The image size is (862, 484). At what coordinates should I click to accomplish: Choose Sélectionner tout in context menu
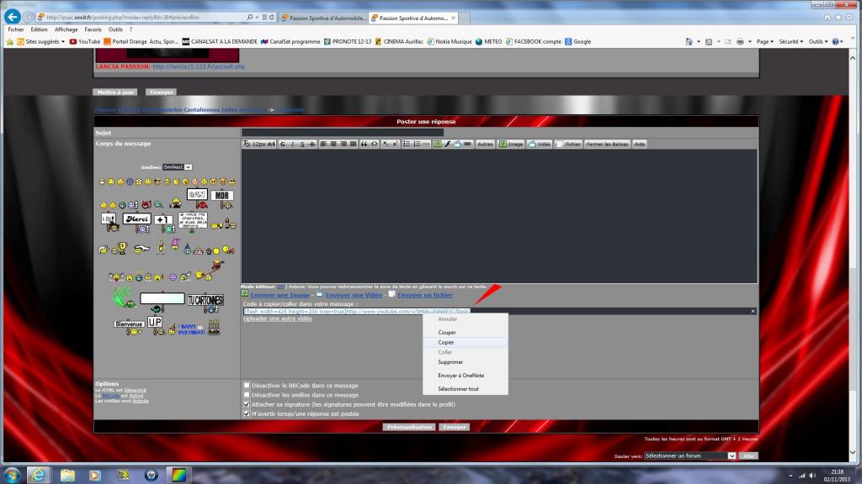[465, 388]
